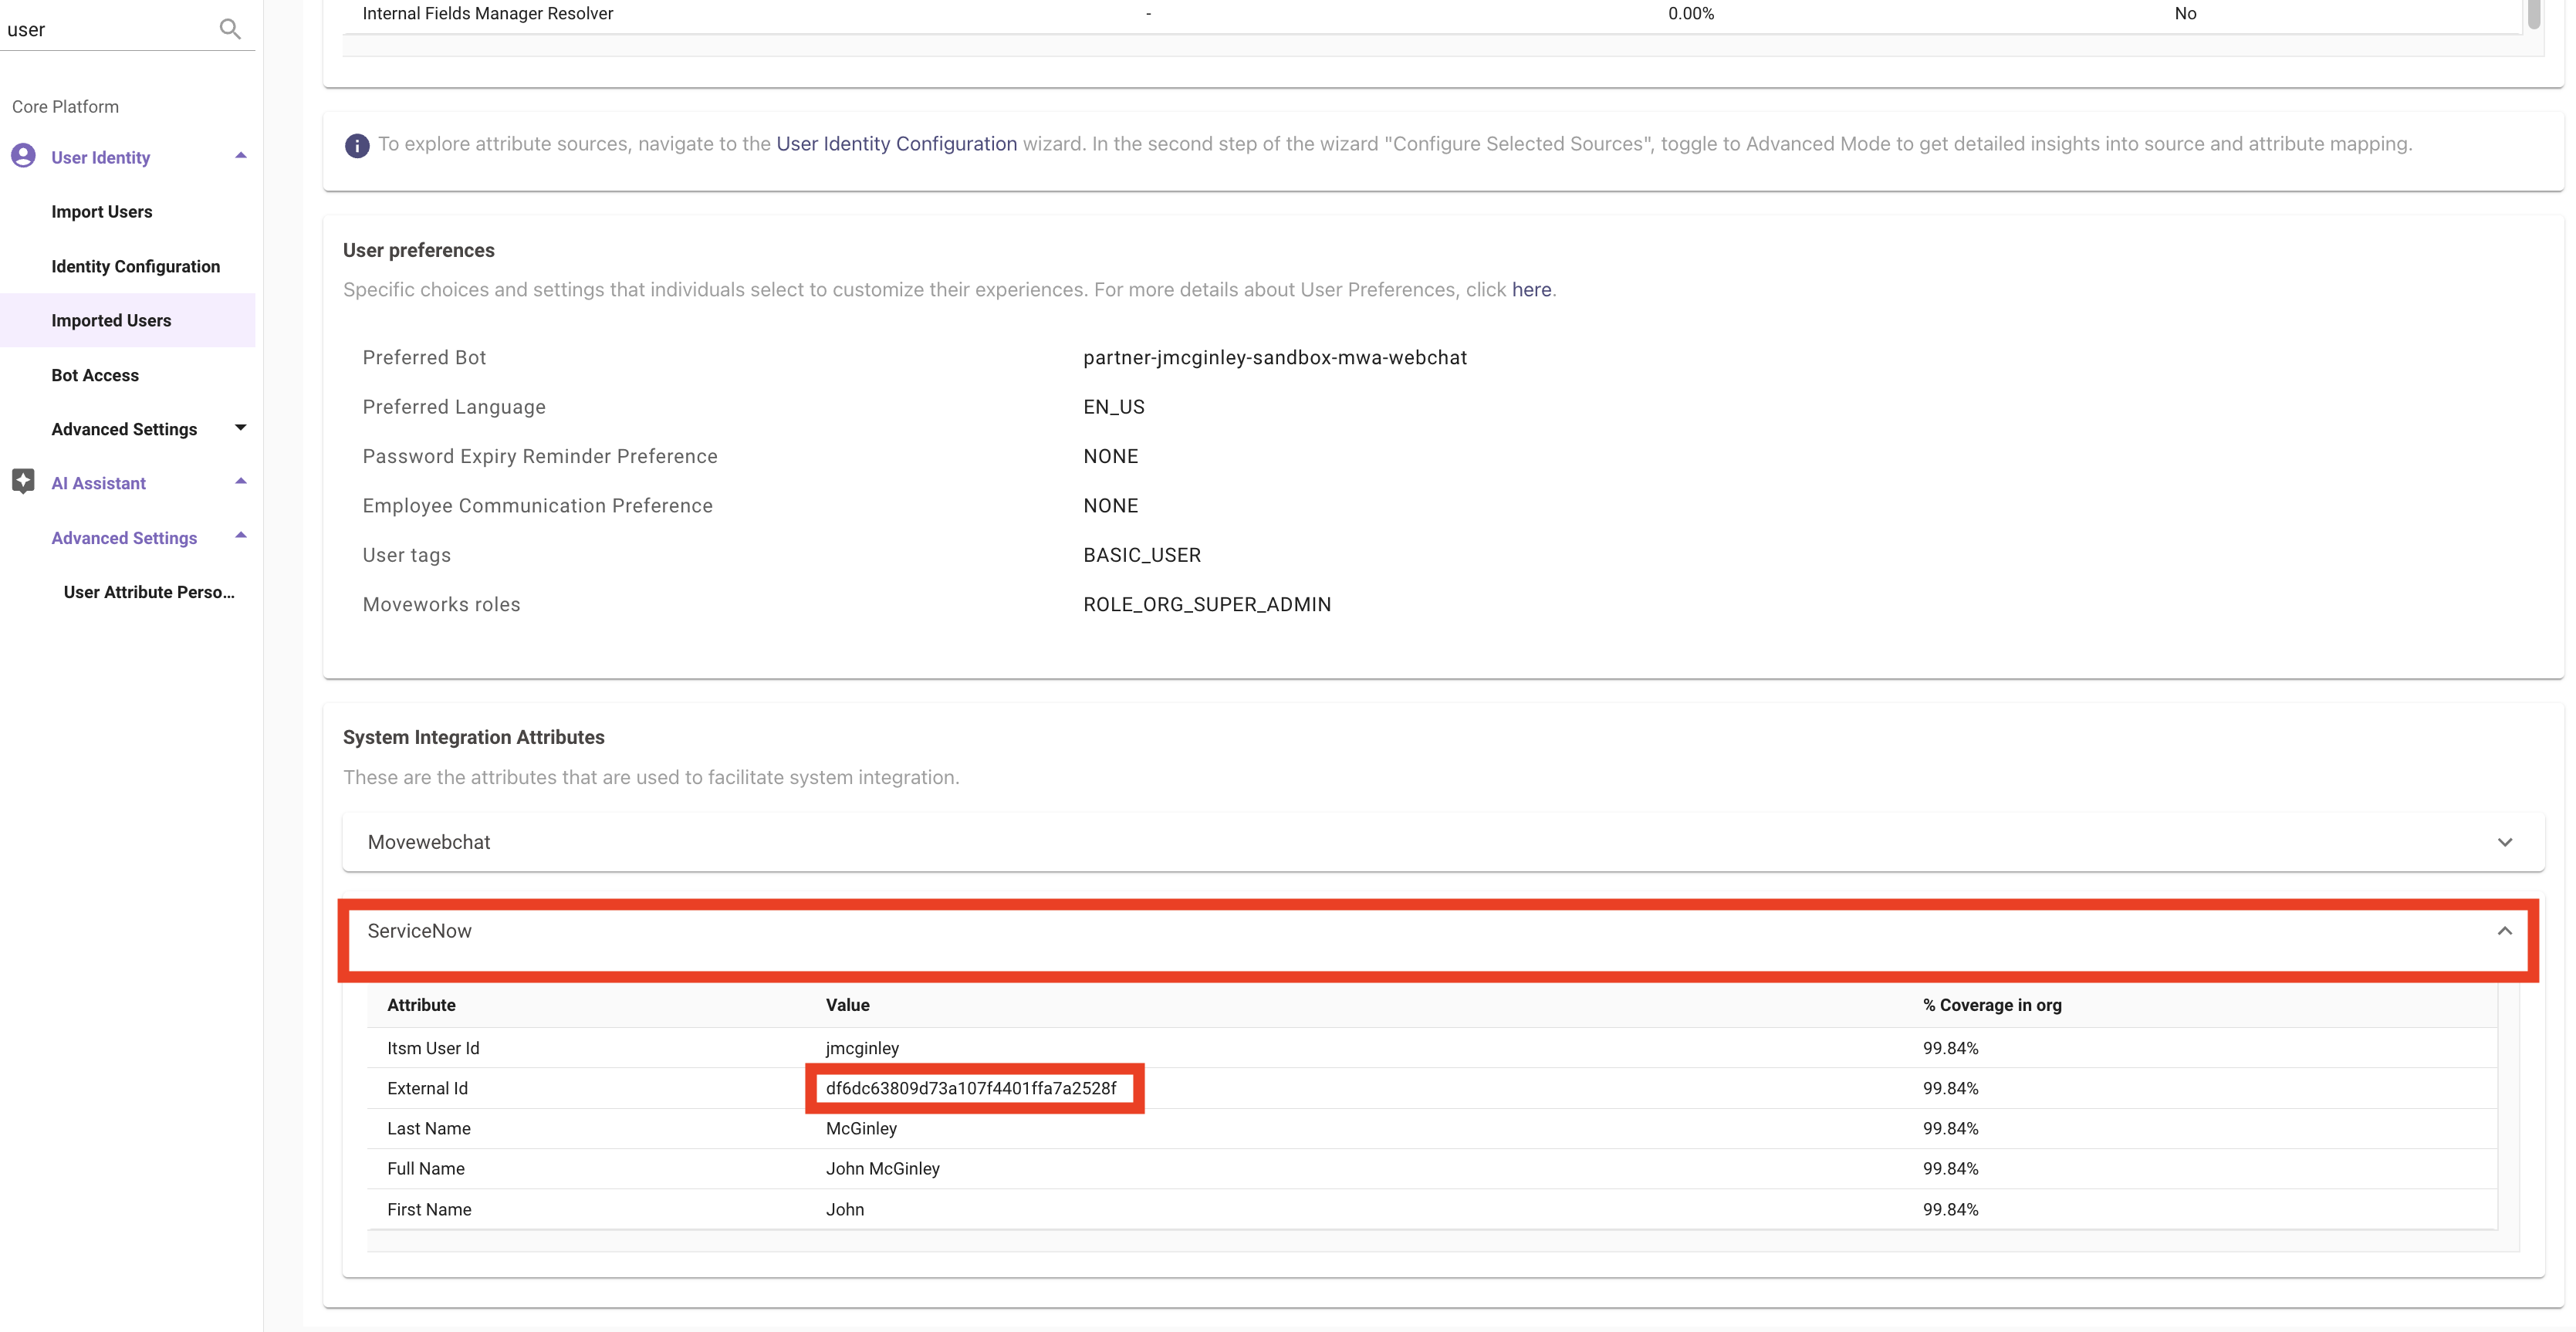Click the User Identity person icon

tap(23, 156)
